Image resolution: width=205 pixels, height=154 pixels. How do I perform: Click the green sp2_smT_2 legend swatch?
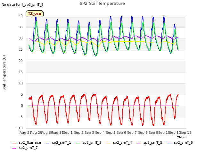pyautogui.click(x=78, y=143)
